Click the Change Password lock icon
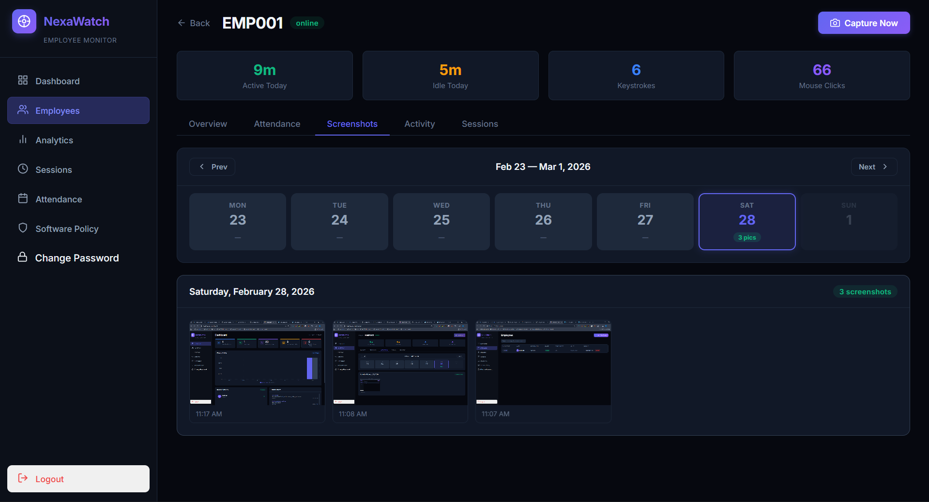This screenshot has height=502, width=929. point(22,257)
